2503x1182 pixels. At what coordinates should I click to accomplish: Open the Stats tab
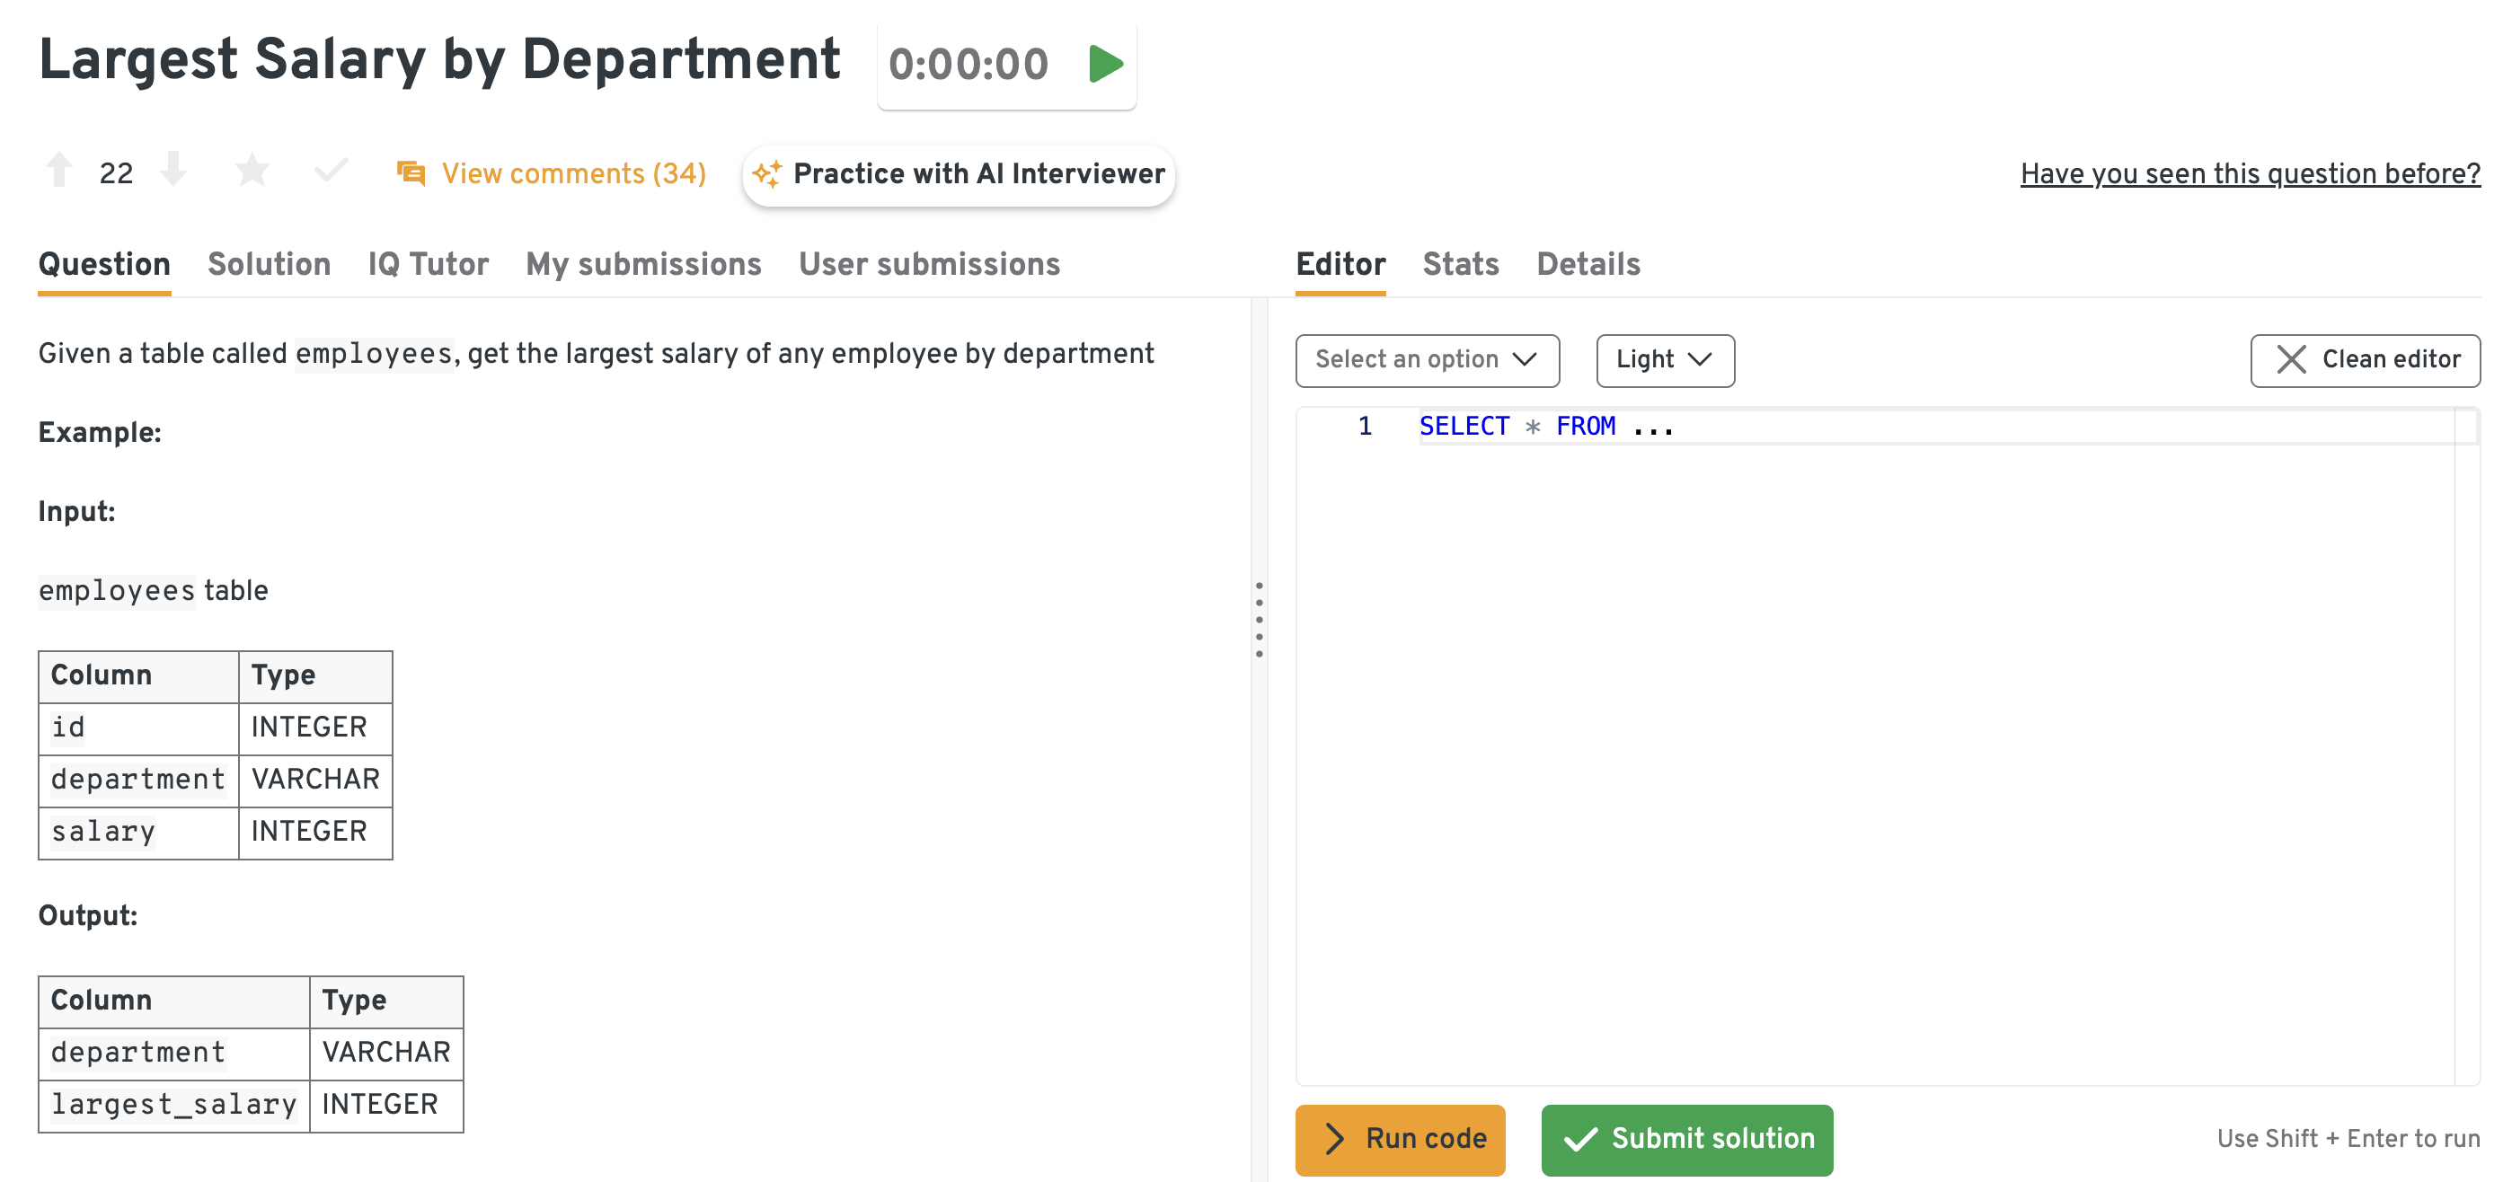click(1459, 264)
